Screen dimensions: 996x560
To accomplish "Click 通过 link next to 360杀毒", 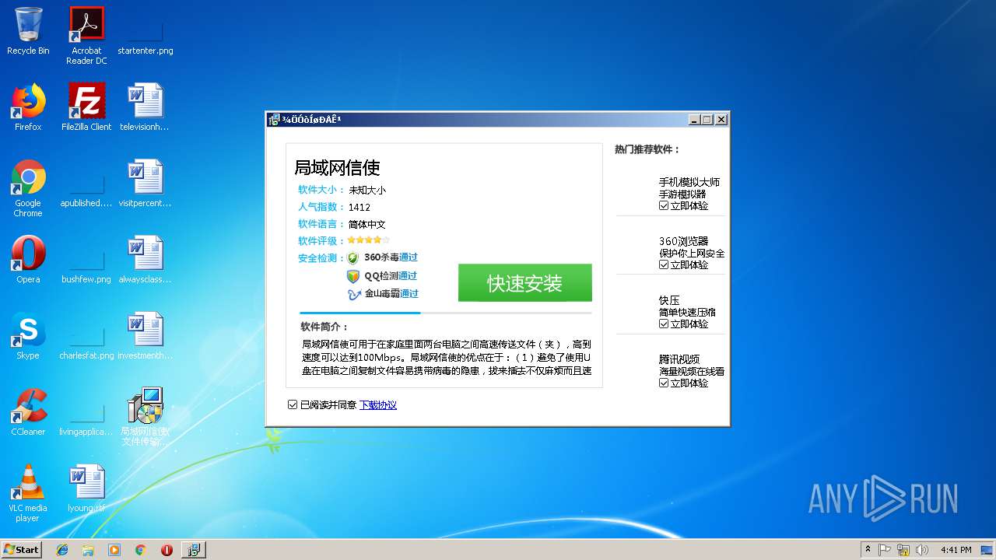I will (x=409, y=257).
